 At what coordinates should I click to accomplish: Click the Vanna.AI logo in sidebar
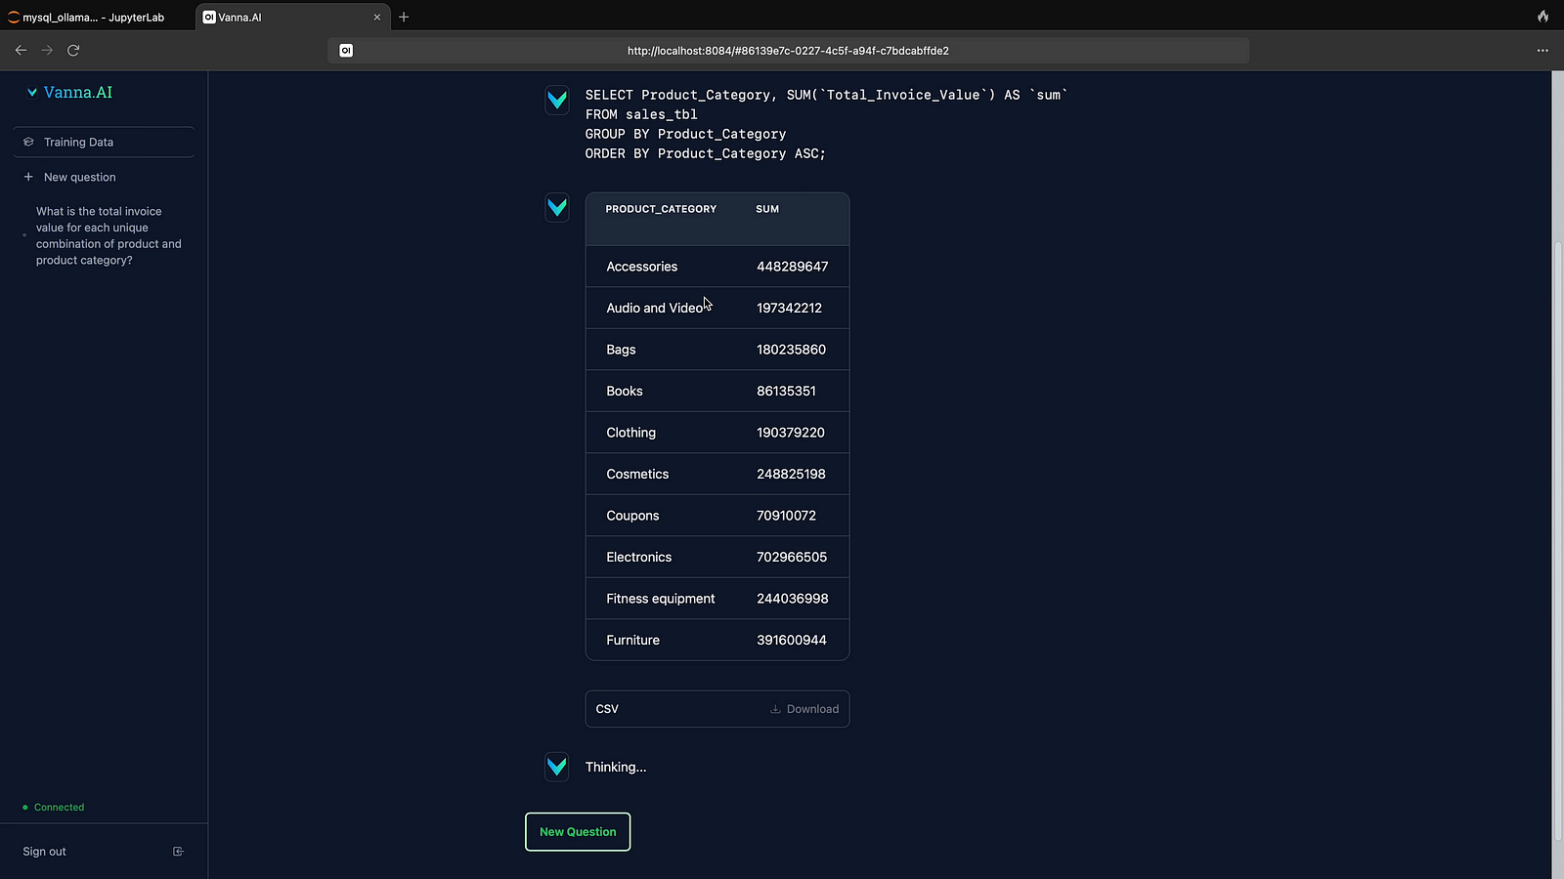69,93
